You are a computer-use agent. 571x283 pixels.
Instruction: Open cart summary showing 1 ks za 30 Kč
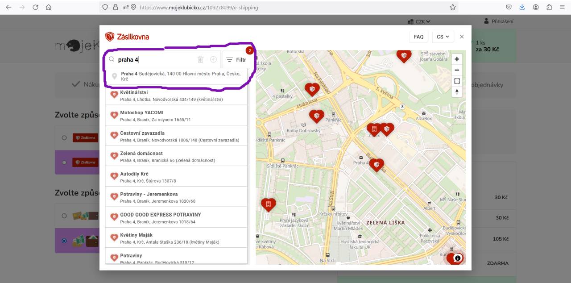(x=493, y=46)
